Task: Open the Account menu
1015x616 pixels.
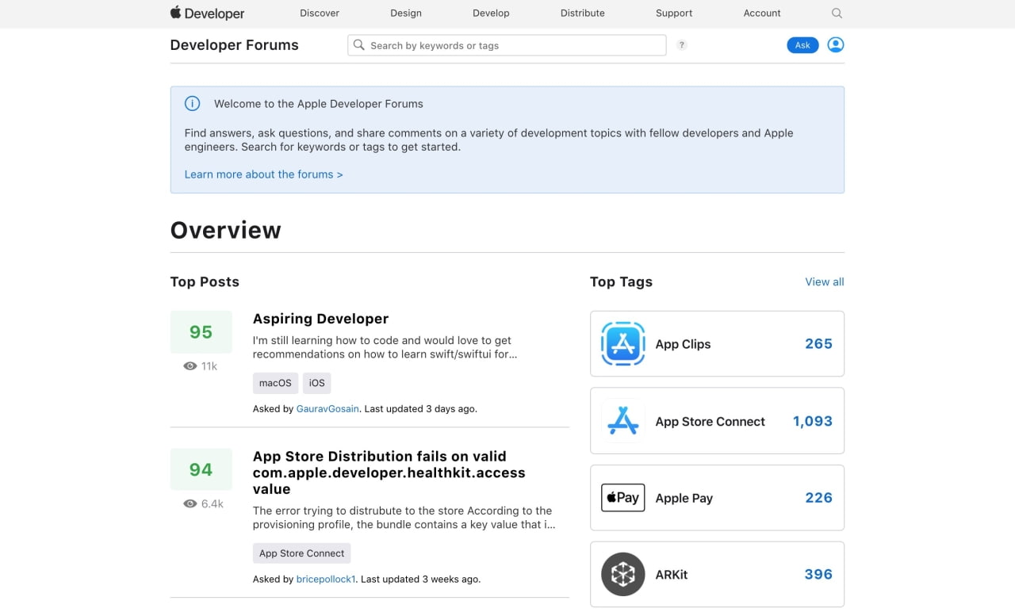Action: coord(762,13)
